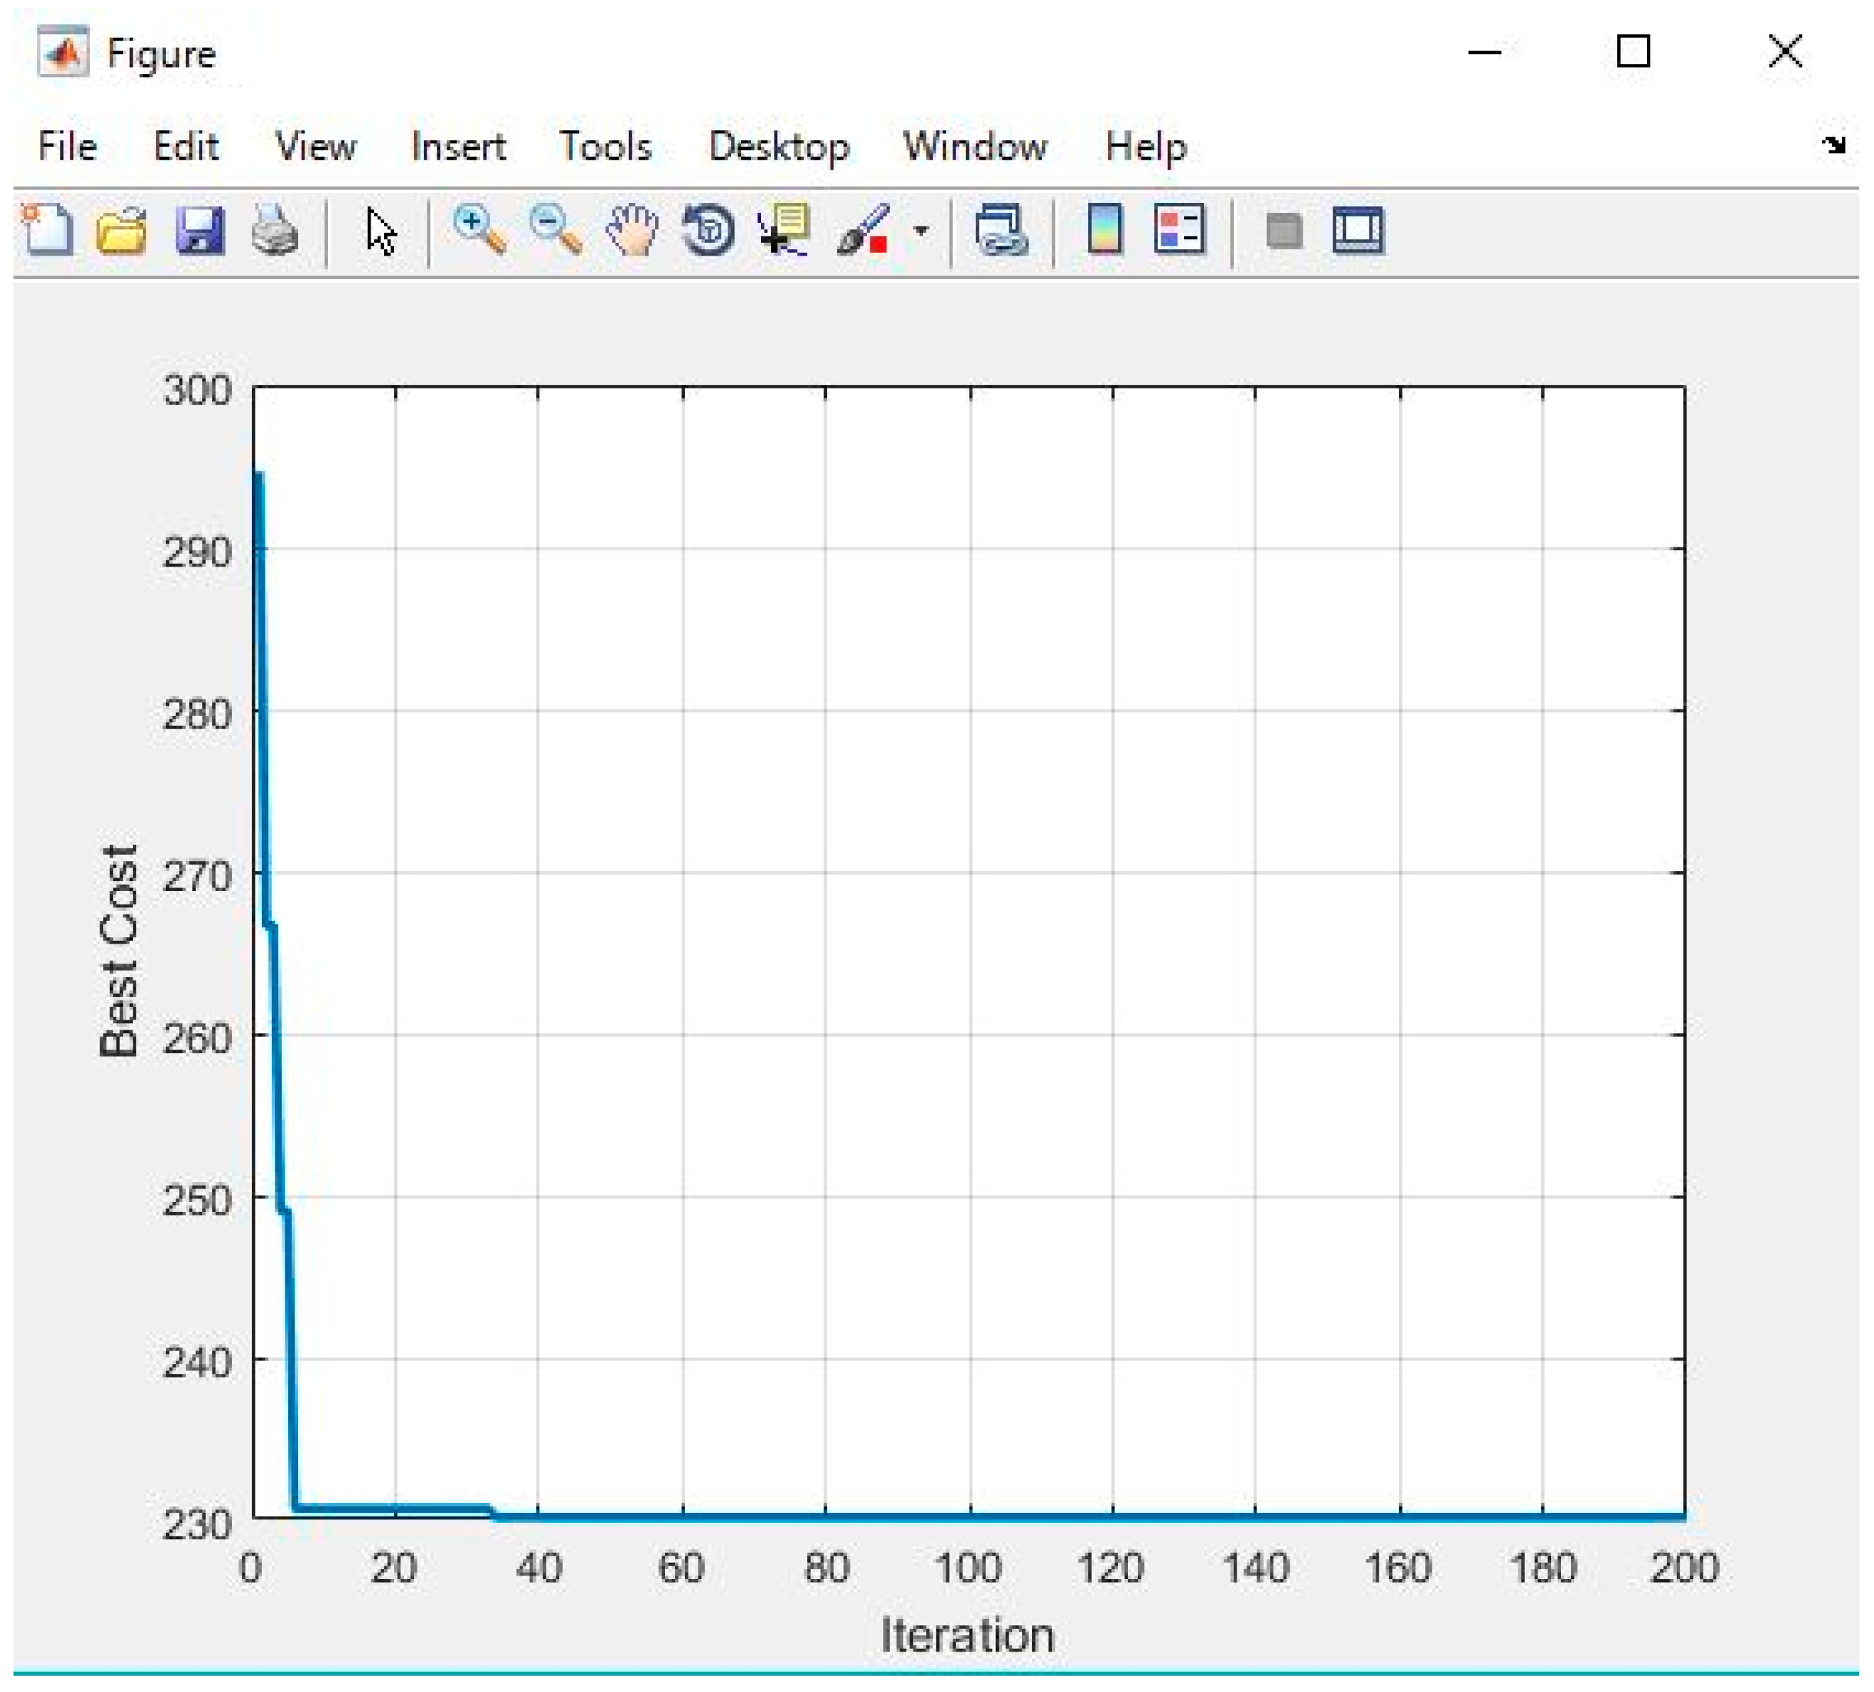Activate the Pan hand tool
Viewport: 1874px width, 1692px height.
(632, 229)
